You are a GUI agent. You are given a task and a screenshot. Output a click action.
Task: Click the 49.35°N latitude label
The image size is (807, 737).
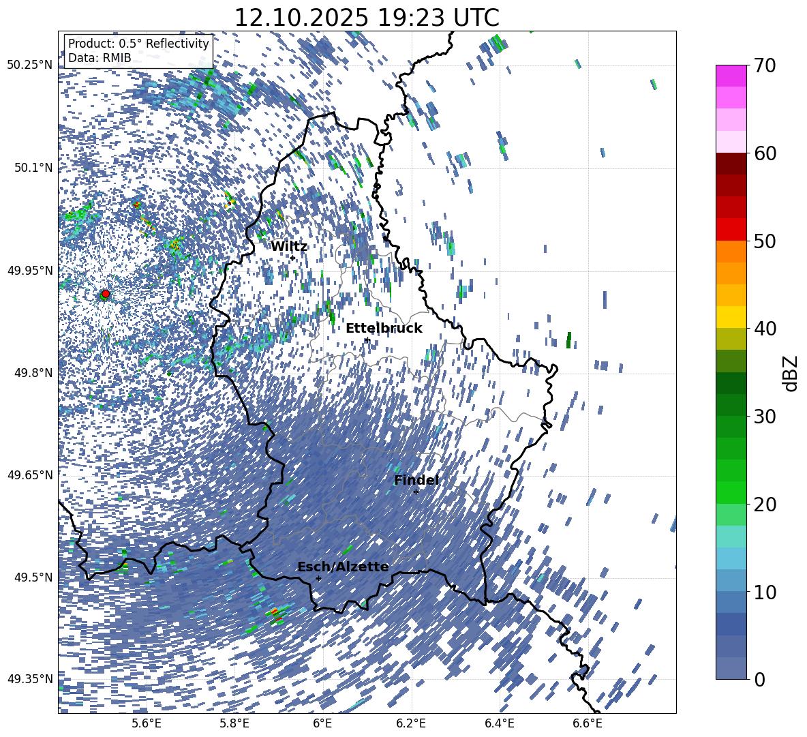tap(30, 679)
